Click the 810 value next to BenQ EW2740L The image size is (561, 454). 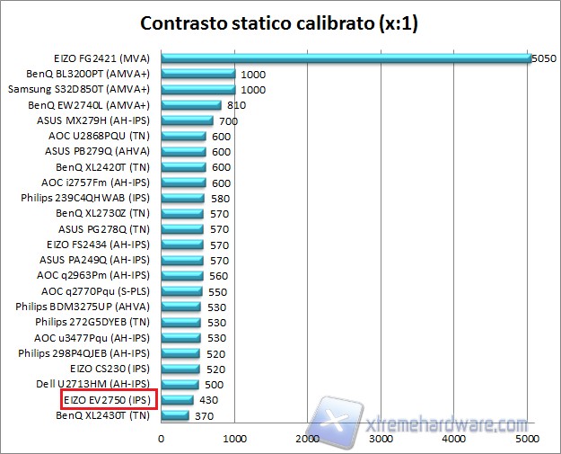(x=237, y=105)
